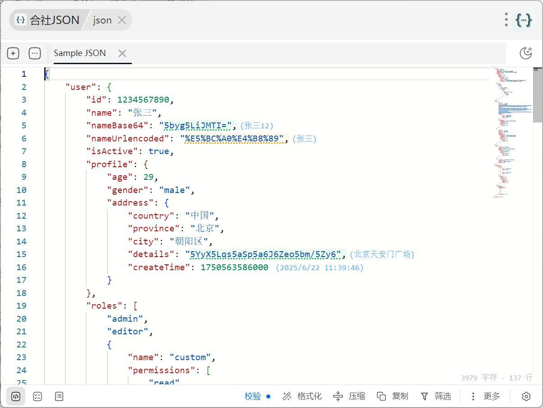This screenshot has height=408, width=543.
Task: Add a new tab with plus button
Action: coord(13,53)
